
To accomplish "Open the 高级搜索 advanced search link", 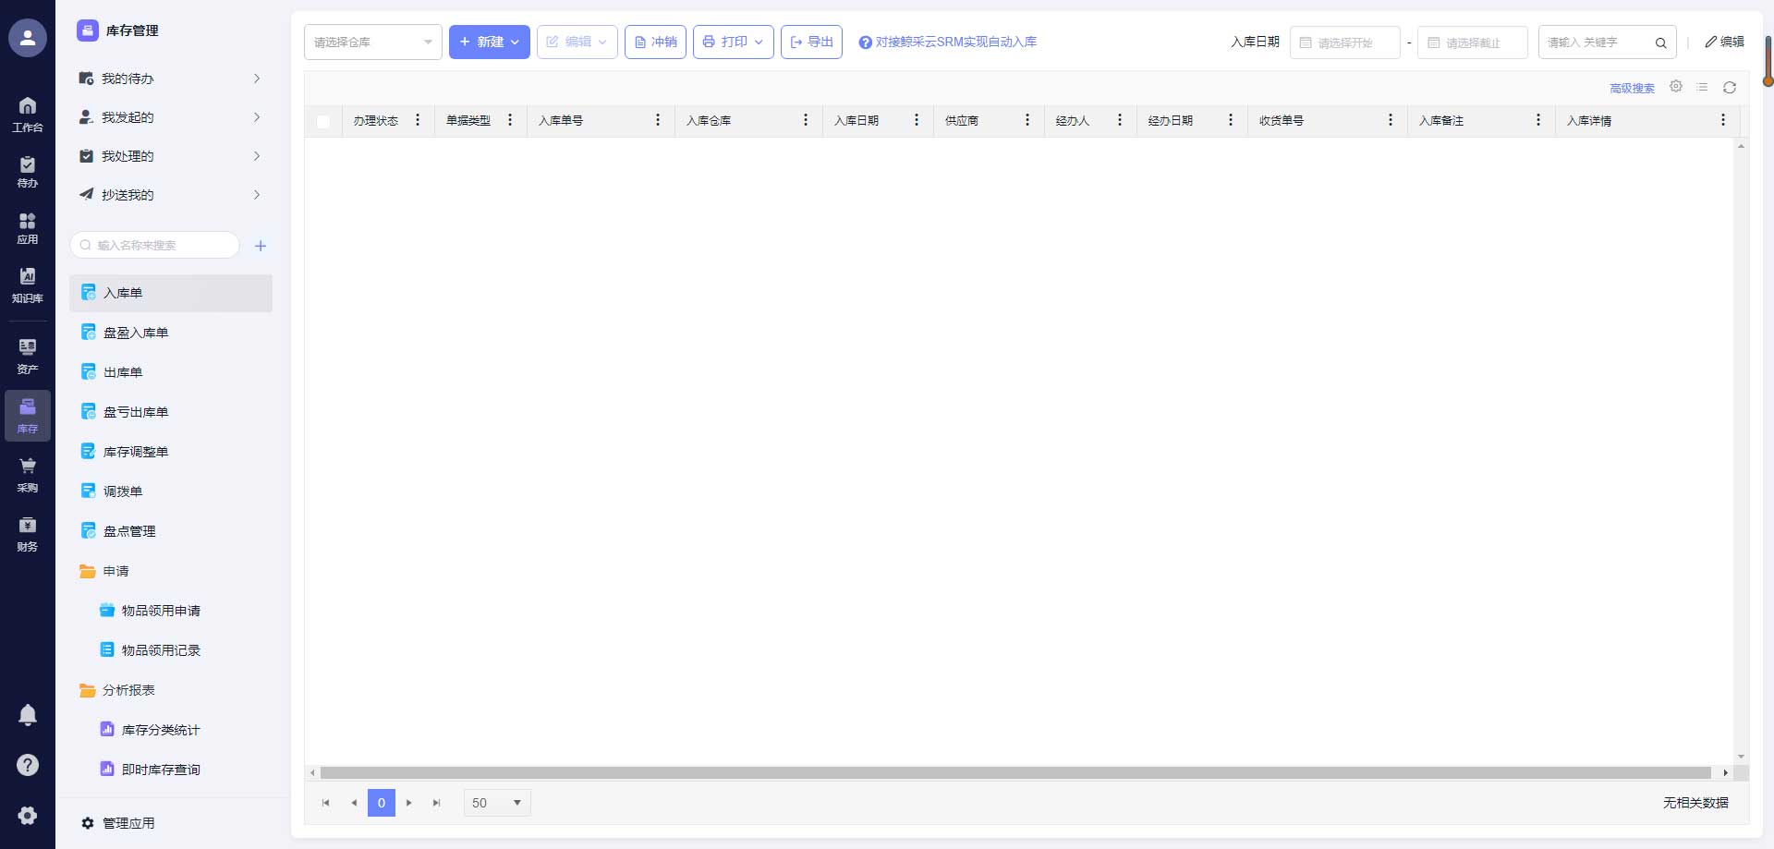I will coord(1632,89).
